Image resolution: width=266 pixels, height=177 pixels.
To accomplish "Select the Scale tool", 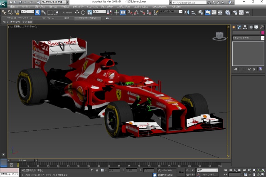I will [x=89, y=12].
